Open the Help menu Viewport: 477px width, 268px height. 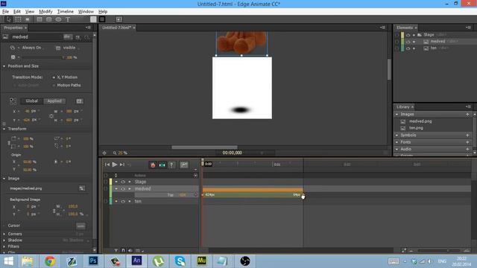pyautogui.click(x=103, y=12)
